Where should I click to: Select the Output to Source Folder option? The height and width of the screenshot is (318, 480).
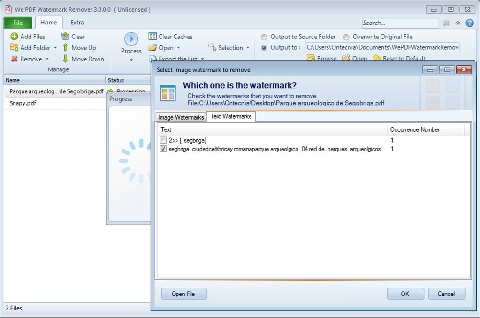(x=264, y=37)
